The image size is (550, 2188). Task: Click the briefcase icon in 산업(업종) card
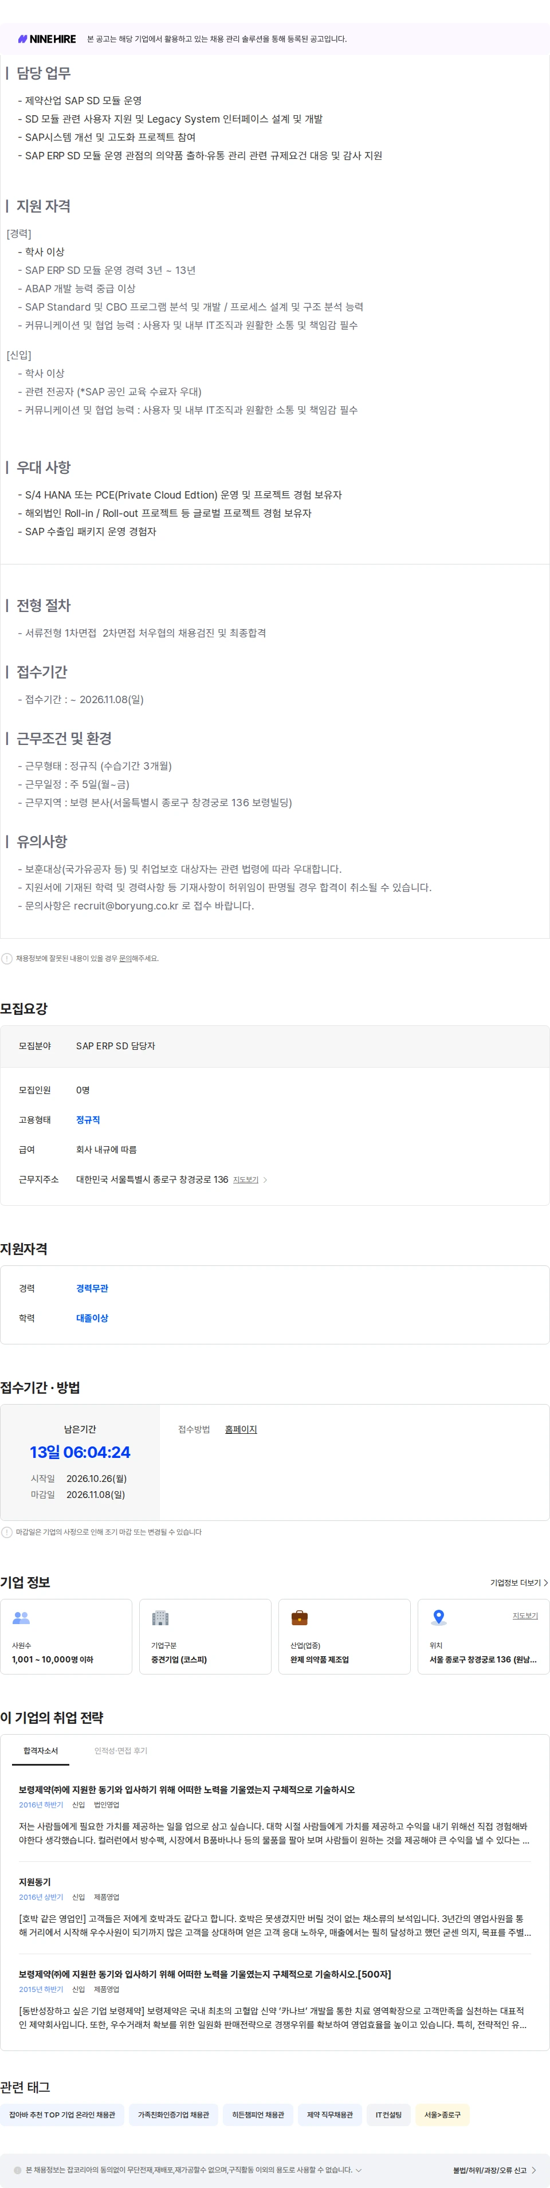pyautogui.click(x=298, y=1618)
